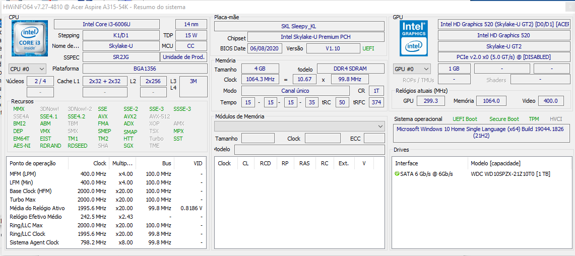The image size is (575, 256).
Task: Click the GPU Memória clock 1064.0 value
Action: (491, 101)
